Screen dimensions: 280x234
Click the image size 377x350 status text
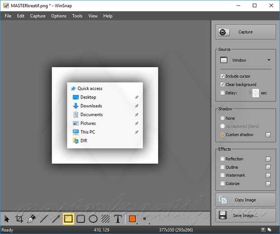176,230
